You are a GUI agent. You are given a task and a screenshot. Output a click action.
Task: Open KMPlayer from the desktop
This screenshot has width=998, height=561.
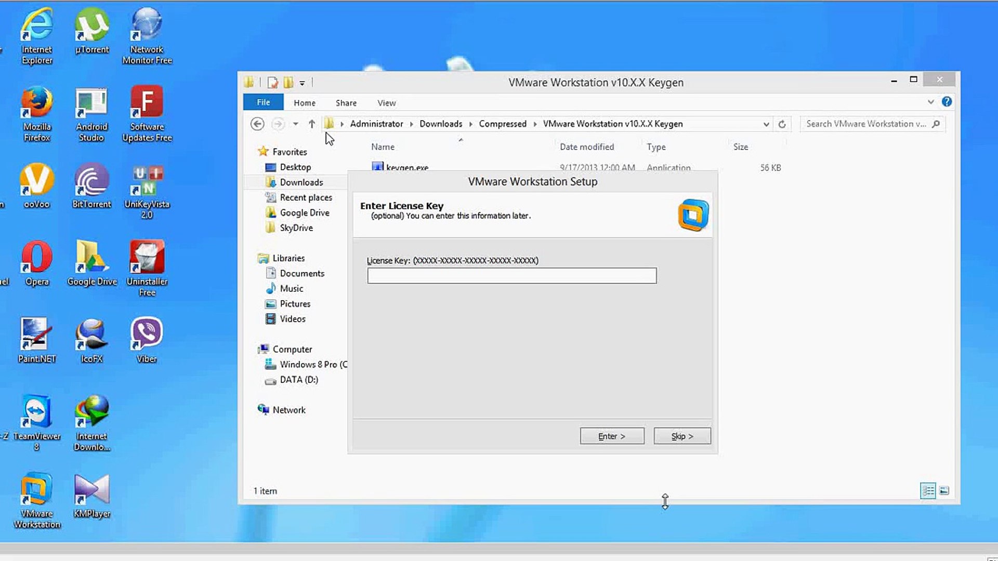coord(91,488)
